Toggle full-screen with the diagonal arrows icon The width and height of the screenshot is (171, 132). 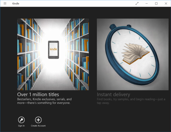point(137,3)
